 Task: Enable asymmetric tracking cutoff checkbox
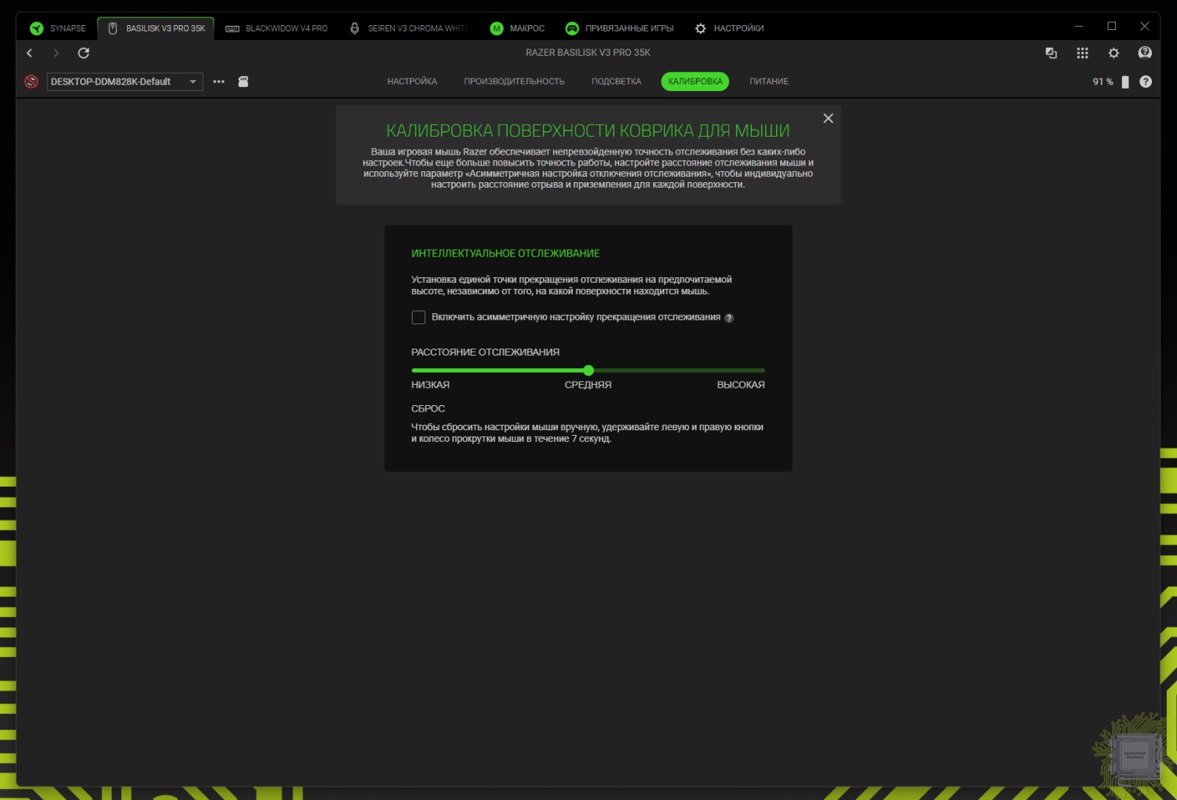click(418, 317)
